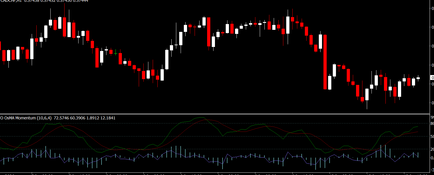
Task: Click the long white bullish candle in mid-left rally
Action: pyautogui.click(x=167, y=59)
